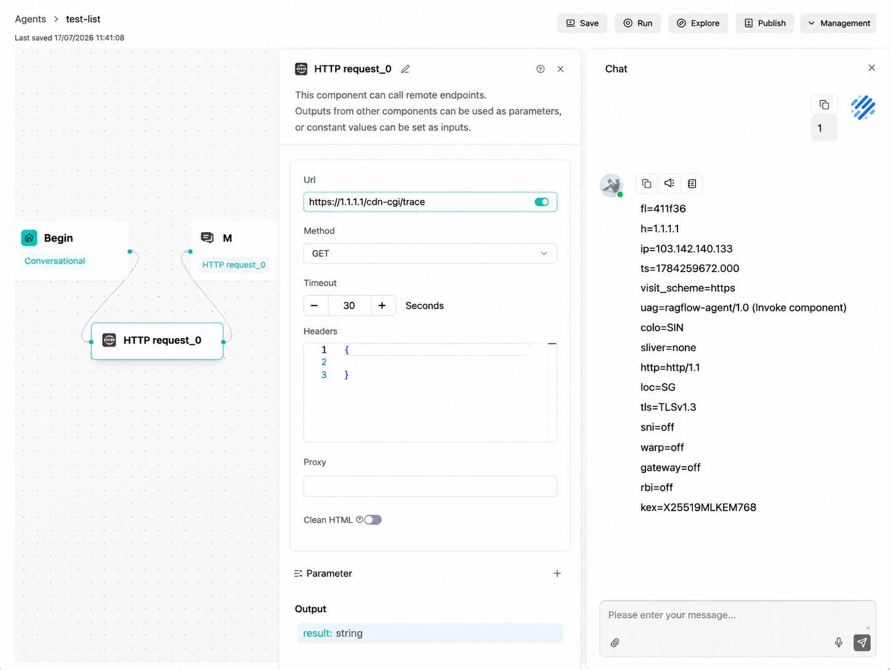The image size is (890, 670).
Task: Click the assistant avatar
Action: coord(611,185)
